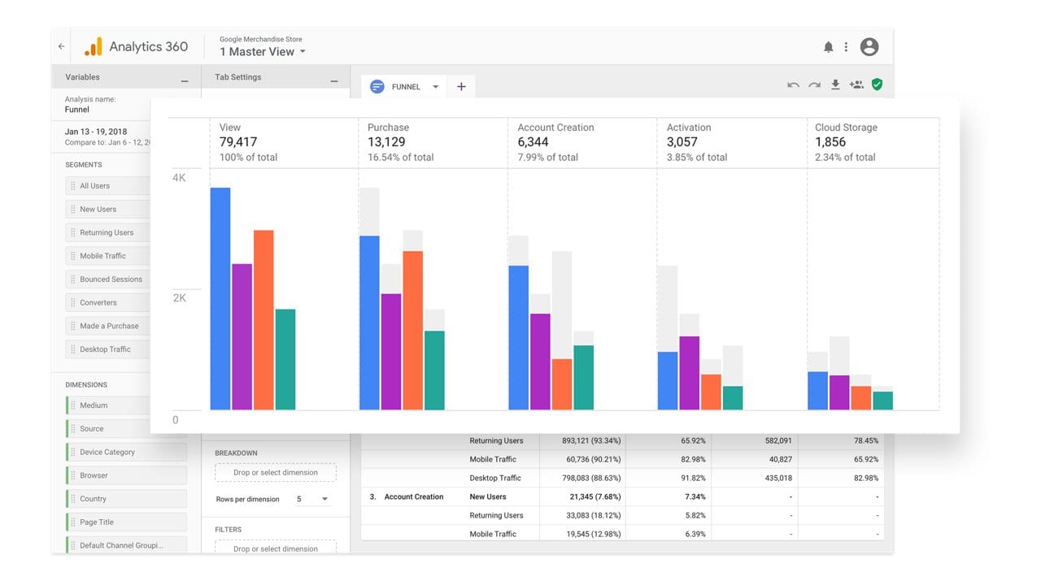Share analysis with add-people icon
1041x585 pixels.
click(x=856, y=84)
